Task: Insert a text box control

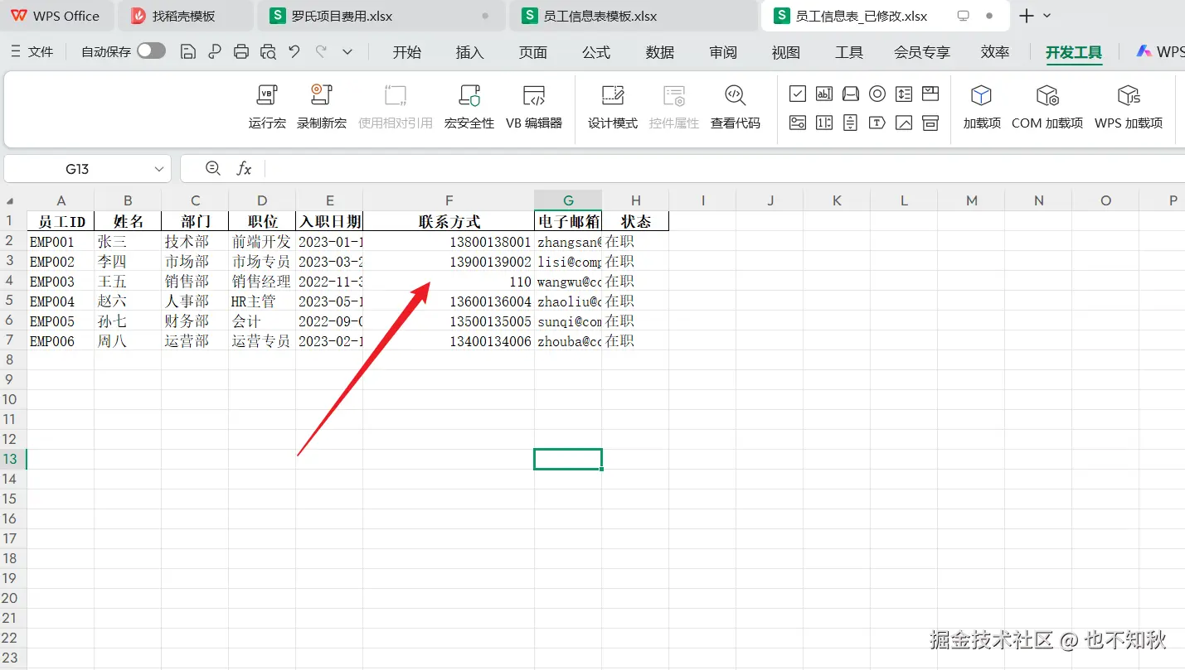Action: [x=824, y=94]
